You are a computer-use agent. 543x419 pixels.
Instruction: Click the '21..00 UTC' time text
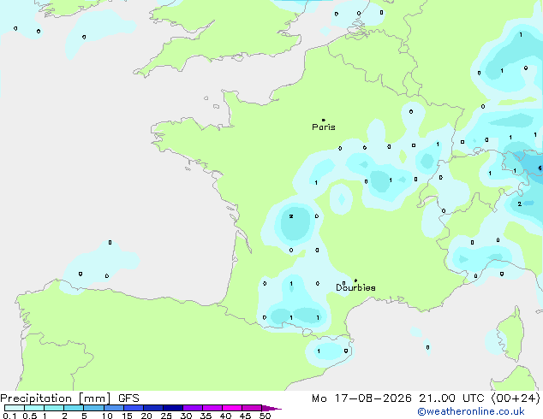[451, 398]
